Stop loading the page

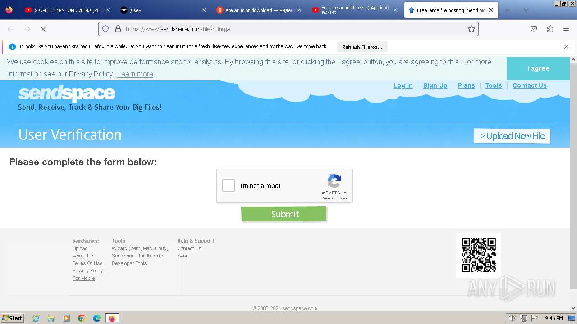click(43, 29)
